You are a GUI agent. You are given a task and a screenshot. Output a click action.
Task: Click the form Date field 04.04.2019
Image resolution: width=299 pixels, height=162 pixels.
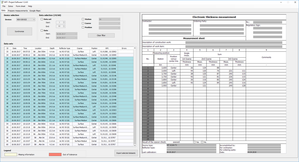tap(264, 152)
